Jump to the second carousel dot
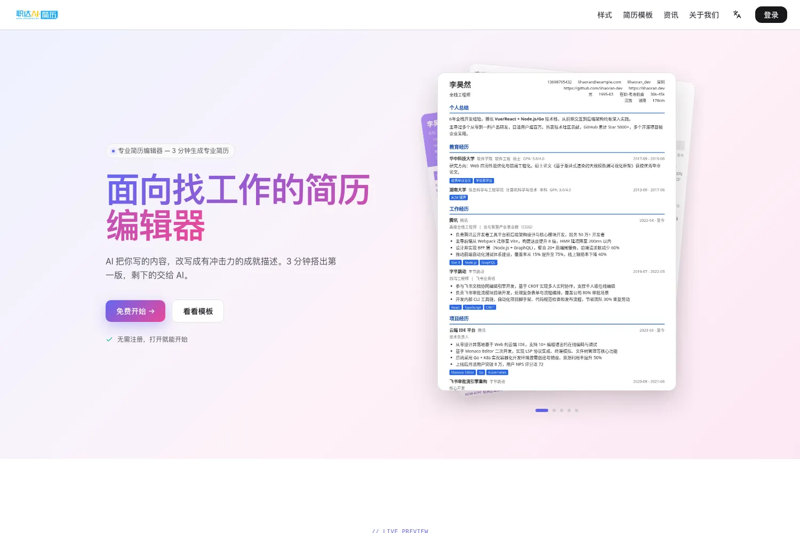Image resolution: width=800 pixels, height=533 pixels. 554,410
